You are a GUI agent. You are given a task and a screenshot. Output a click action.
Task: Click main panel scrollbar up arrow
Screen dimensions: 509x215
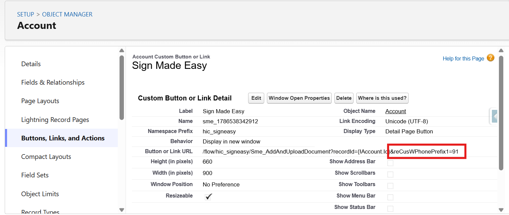(x=501, y=51)
